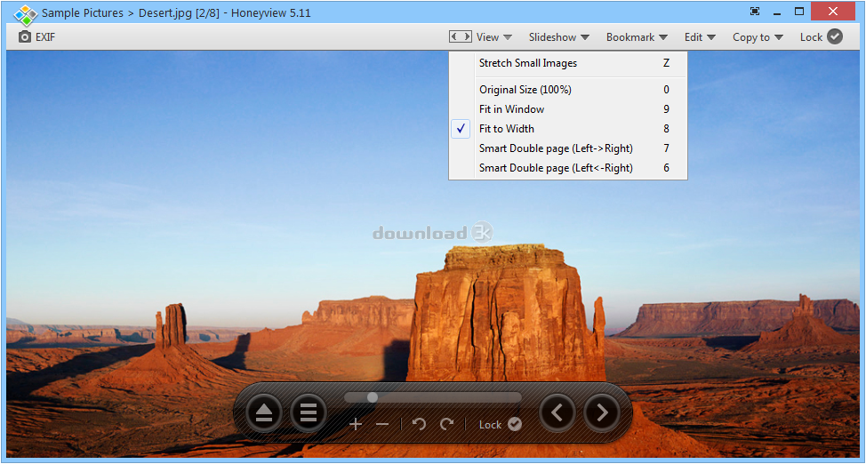
Task: Select Stretch Small Images menu entry
Action: tap(568, 63)
